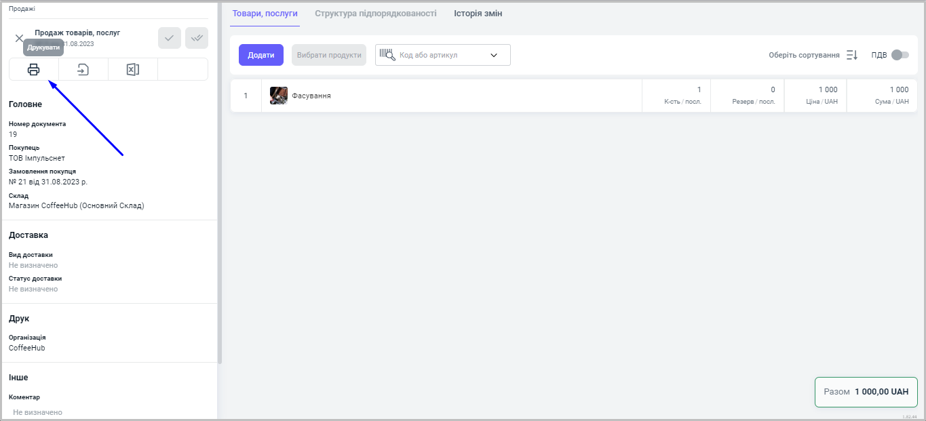Viewport: 926px width, 421px height.
Task: Select the Товари, послуги tab
Action: point(265,14)
